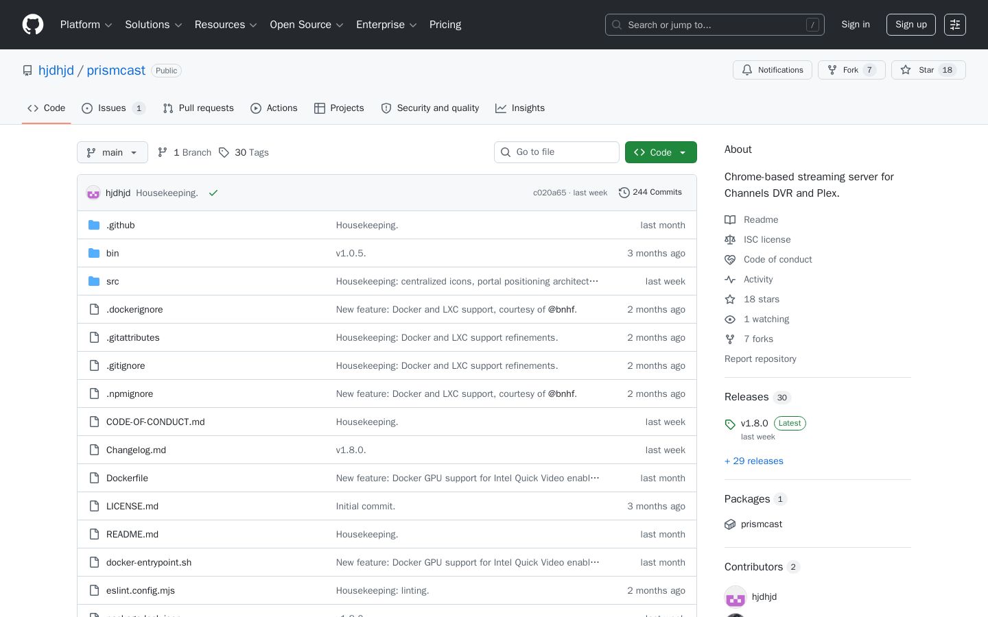Click the @bnhf mention in .npmignore row

(x=561, y=394)
